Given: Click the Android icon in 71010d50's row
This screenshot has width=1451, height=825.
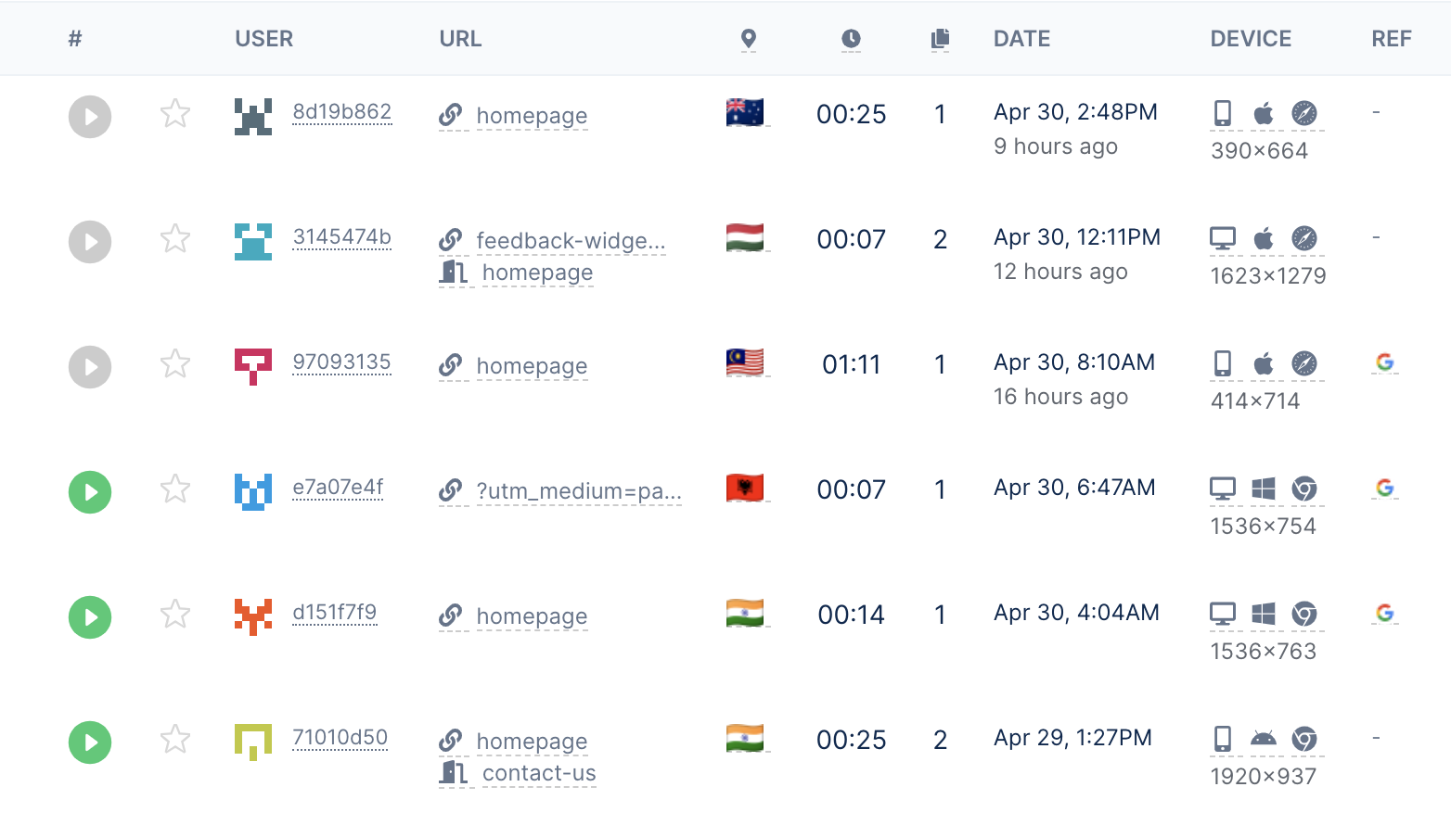Looking at the screenshot, I should [x=1263, y=740].
